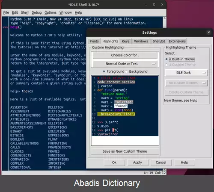
Task: Open the File menu
Action: click(x=6, y=12)
